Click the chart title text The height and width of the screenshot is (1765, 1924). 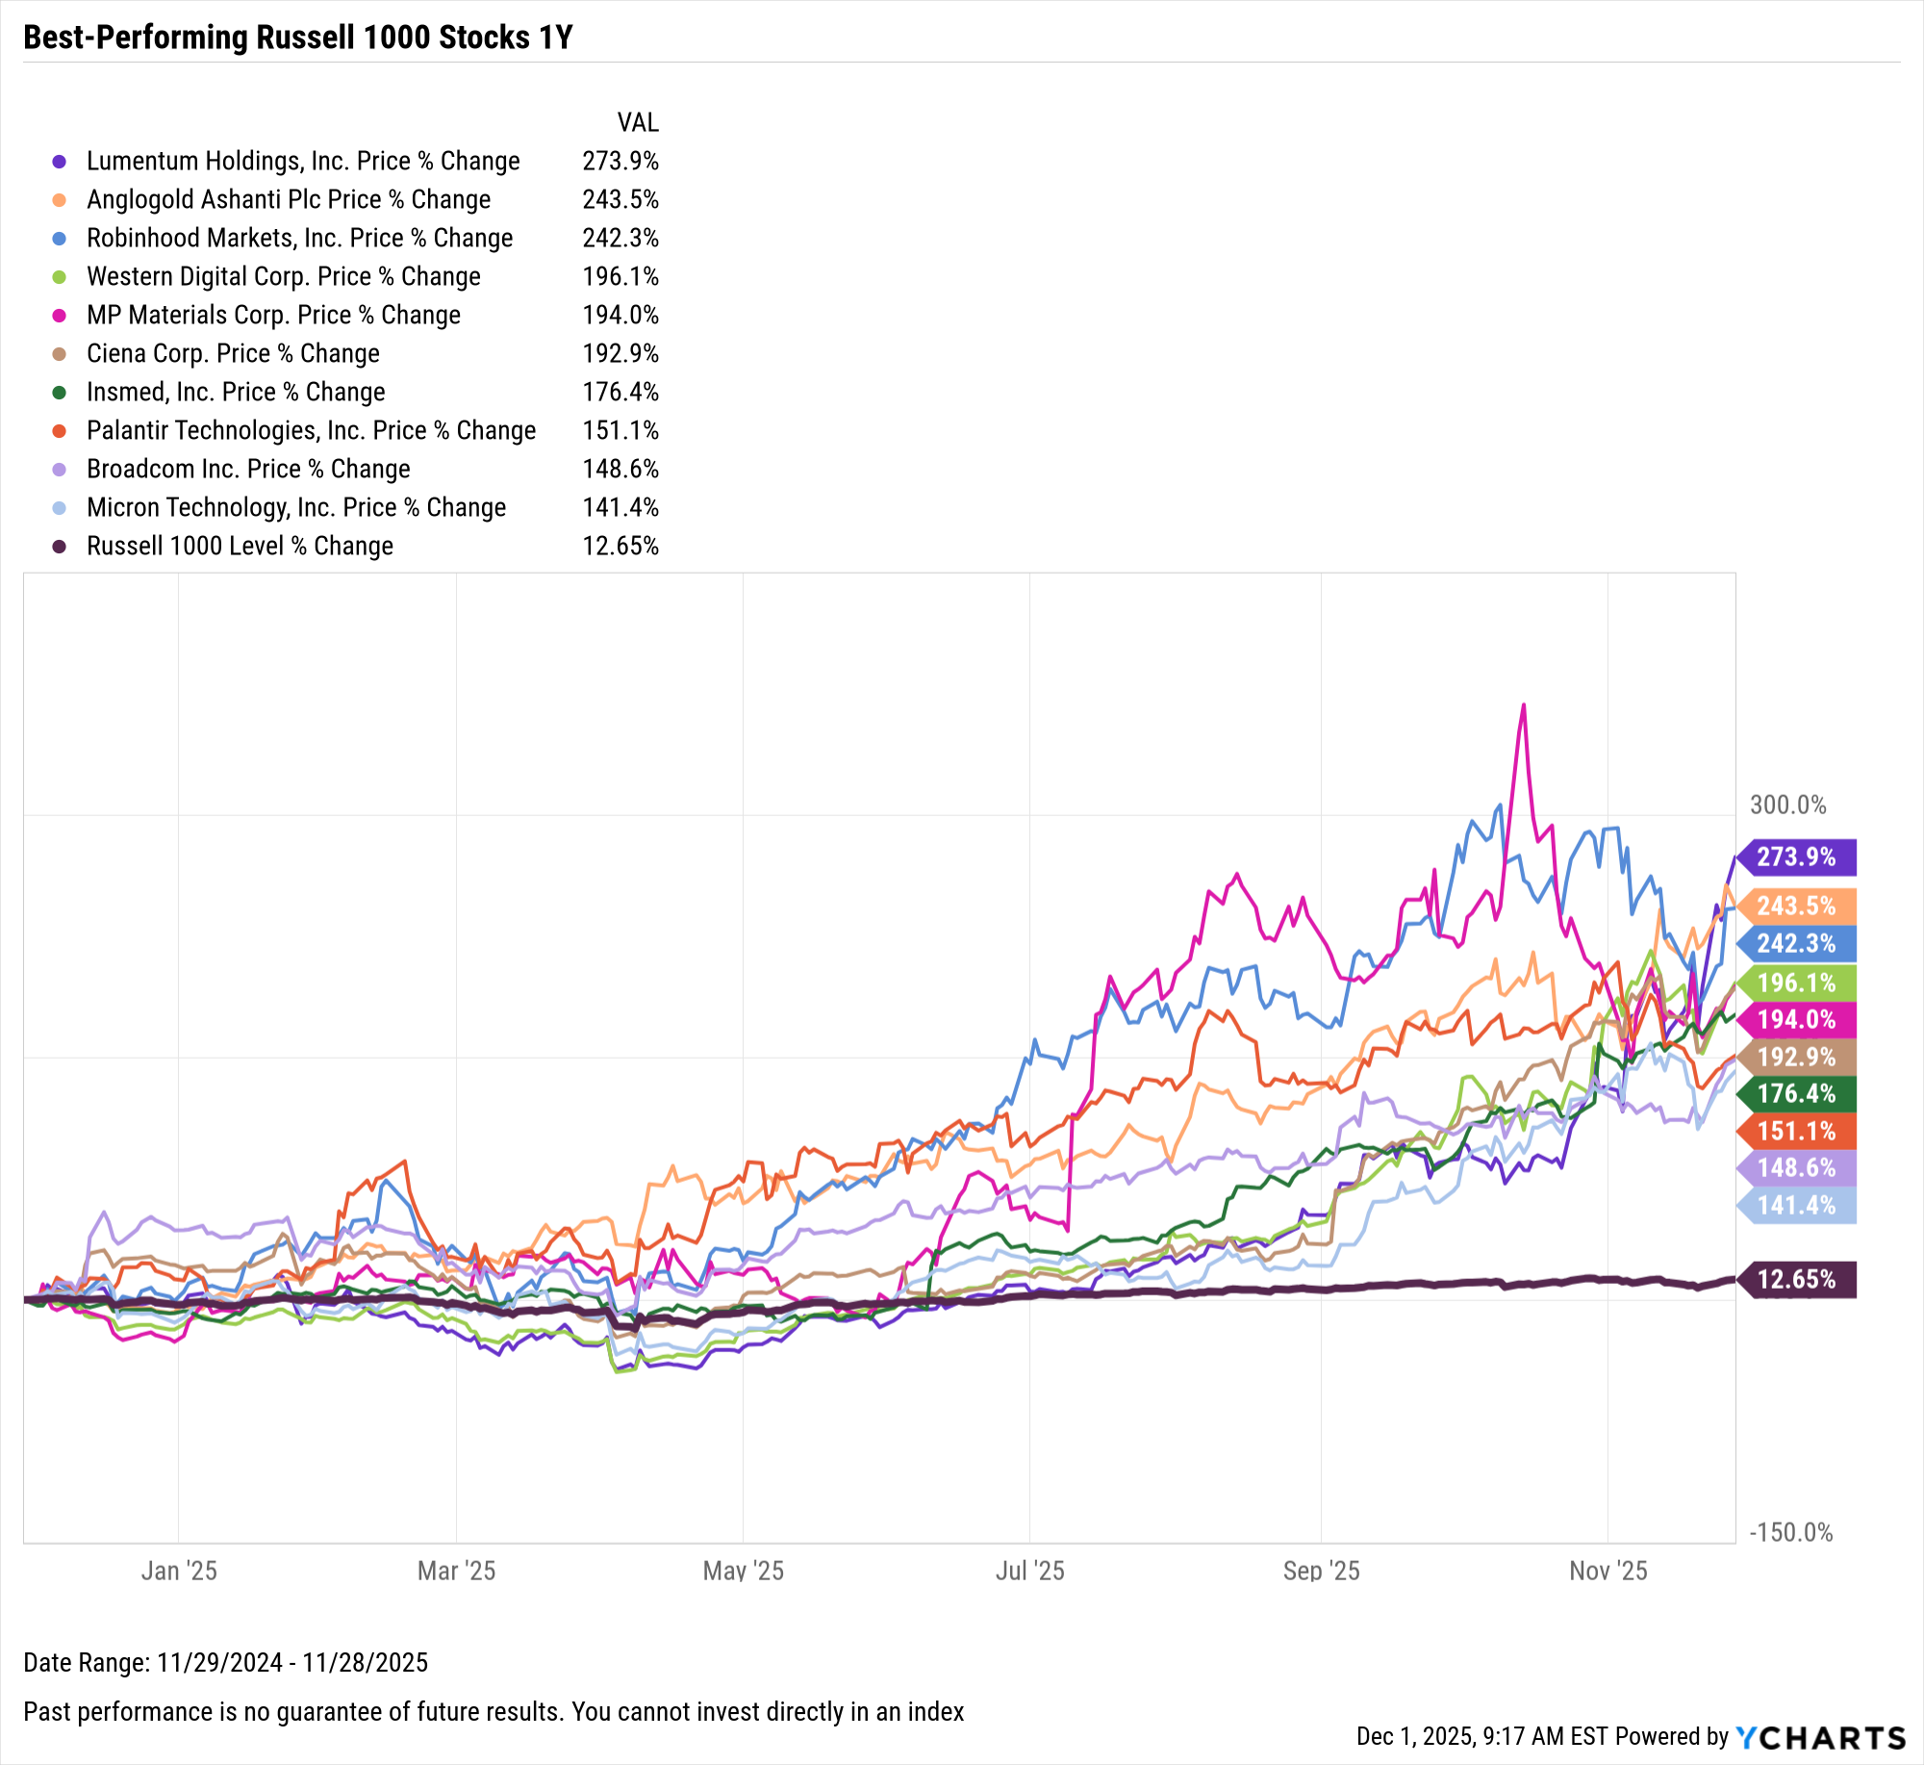tap(297, 38)
